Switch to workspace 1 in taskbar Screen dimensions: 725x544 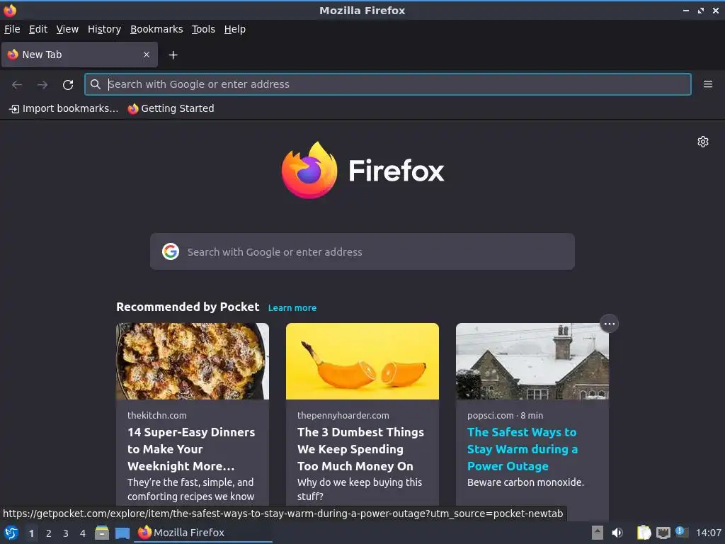tap(31, 533)
